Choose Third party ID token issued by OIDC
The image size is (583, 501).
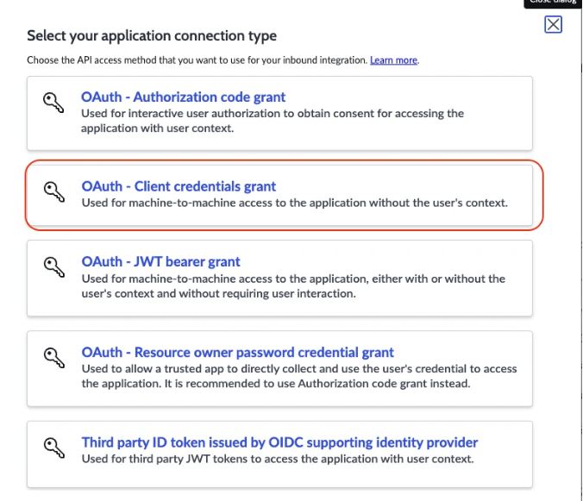(279, 442)
